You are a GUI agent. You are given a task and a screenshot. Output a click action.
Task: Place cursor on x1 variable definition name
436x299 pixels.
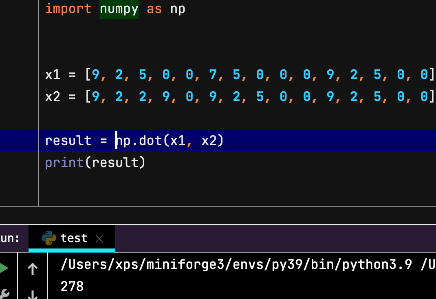click(x=53, y=75)
